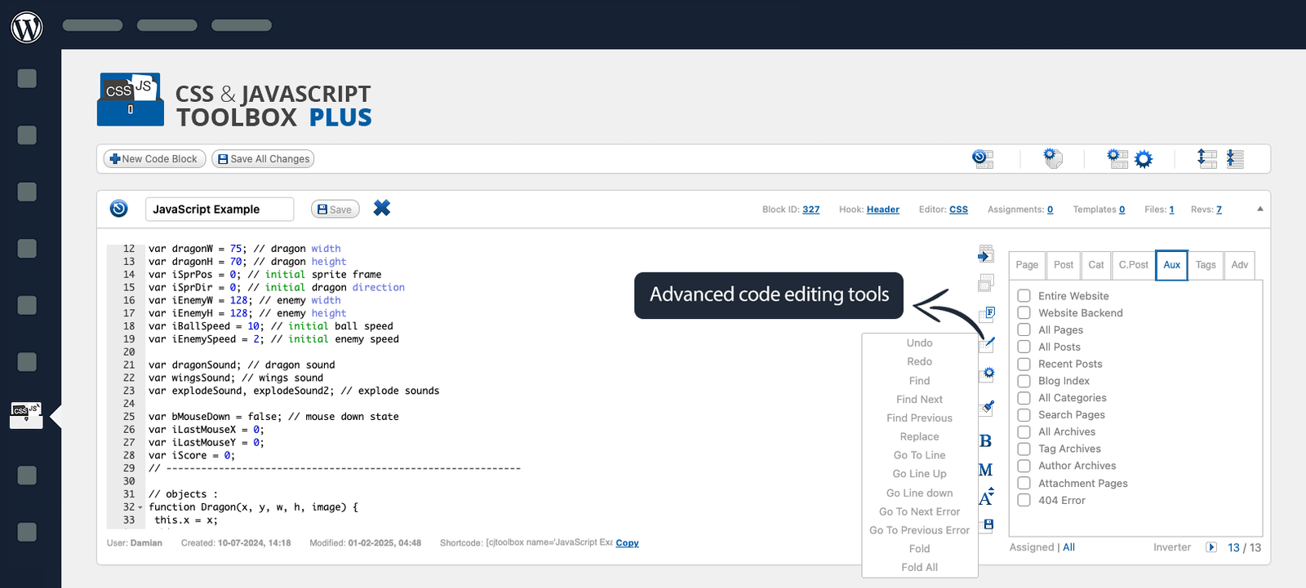The height and width of the screenshot is (588, 1306).
Task: Place cursor on code line 25
Action: tap(273, 417)
